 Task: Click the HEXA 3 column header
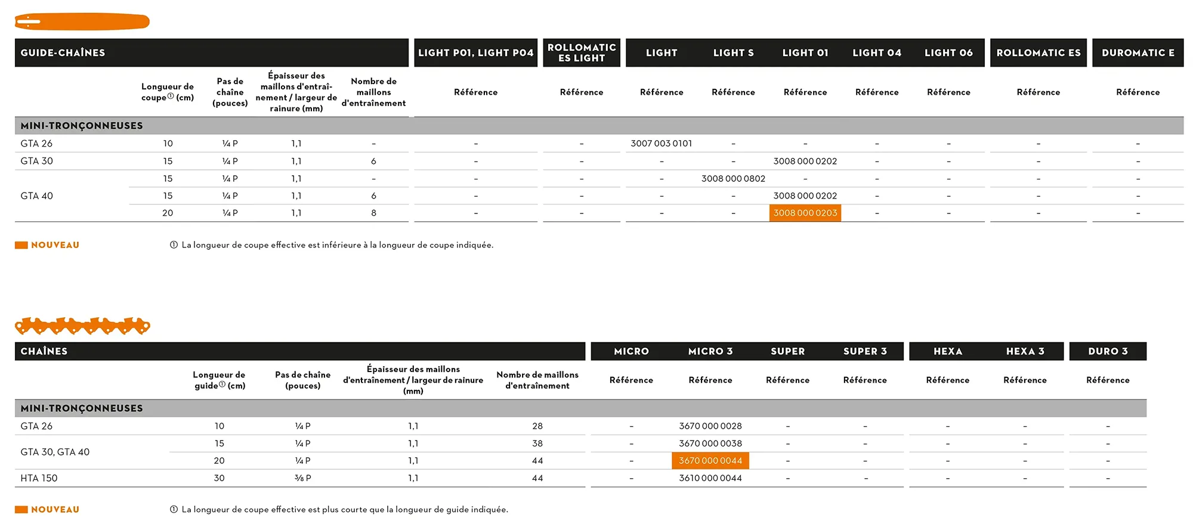(x=1025, y=351)
